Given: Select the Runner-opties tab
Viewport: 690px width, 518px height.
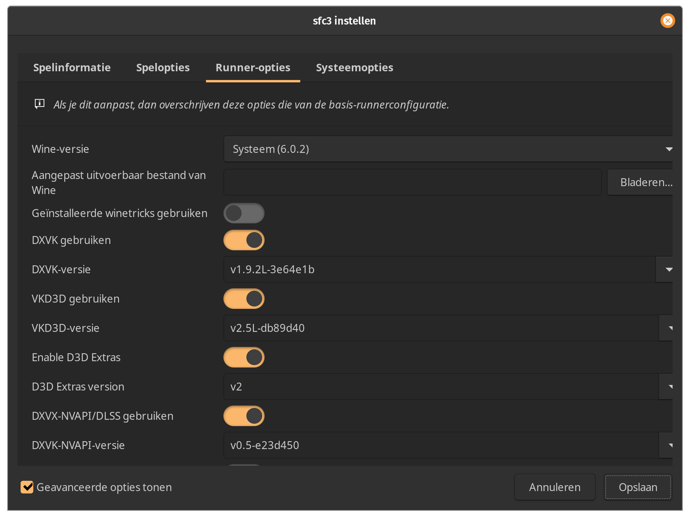Looking at the screenshot, I should (x=253, y=67).
